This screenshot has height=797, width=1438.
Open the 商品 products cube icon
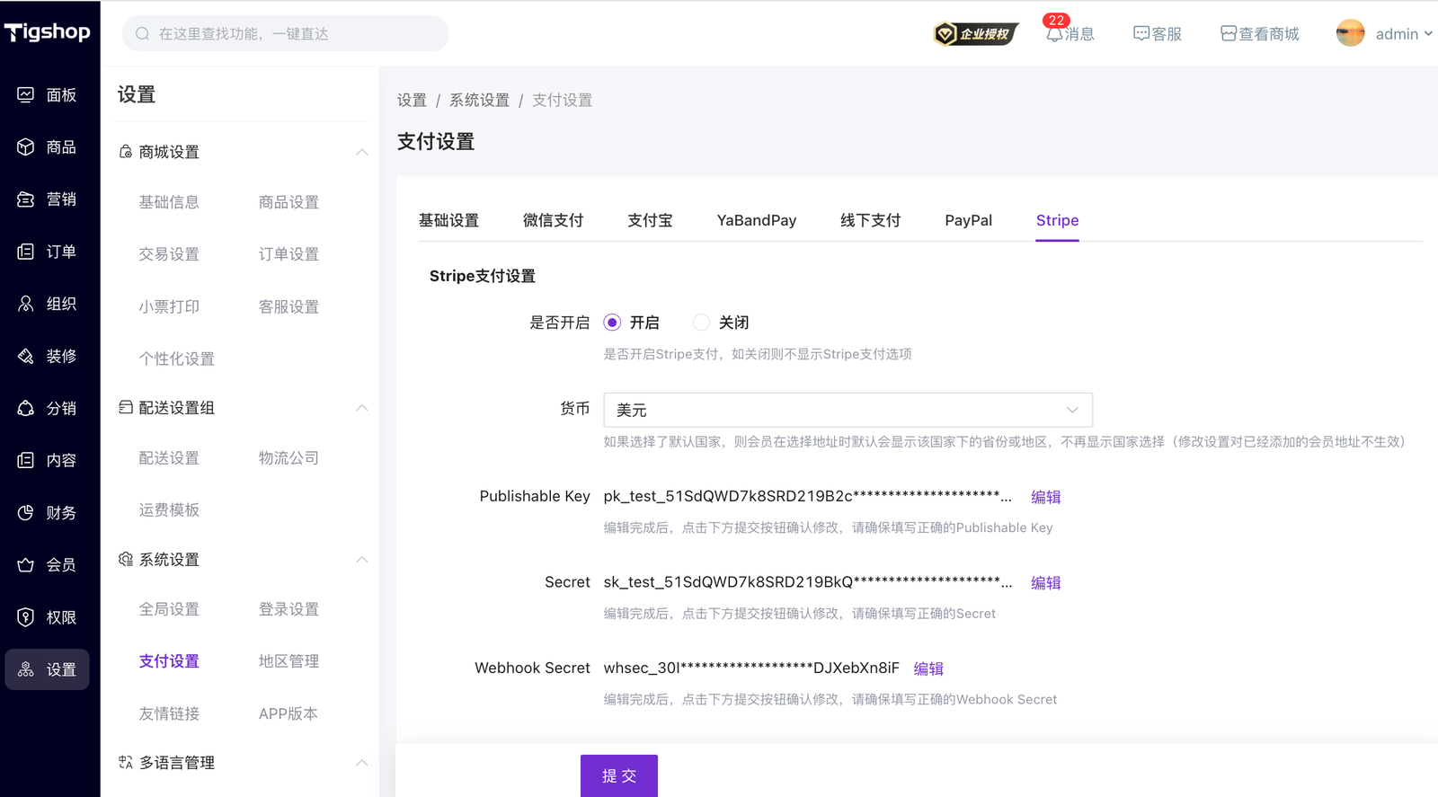[26, 146]
